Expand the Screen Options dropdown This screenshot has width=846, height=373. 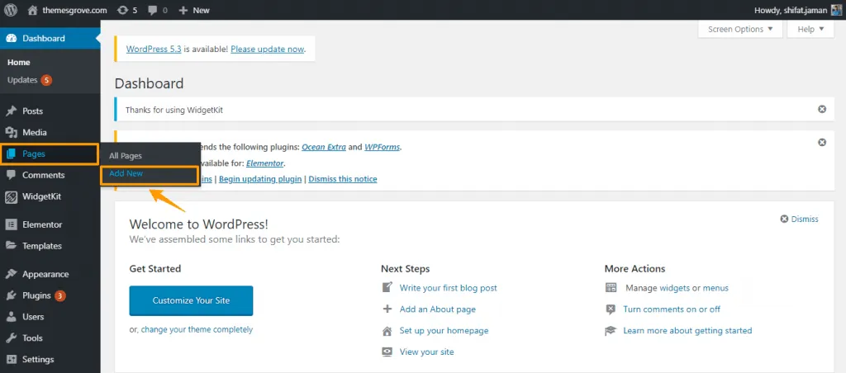pyautogui.click(x=741, y=29)
